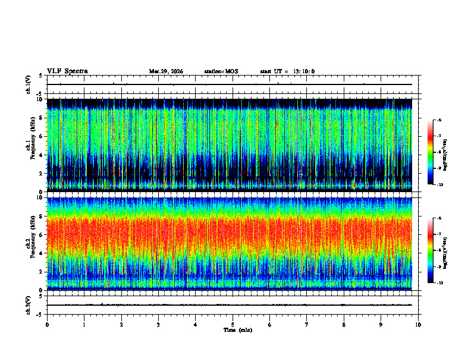Click inside the ch.2 spectrogram panel
Image resolution: width=471 pixels, height=364 pixels.
tap(229, 244)
